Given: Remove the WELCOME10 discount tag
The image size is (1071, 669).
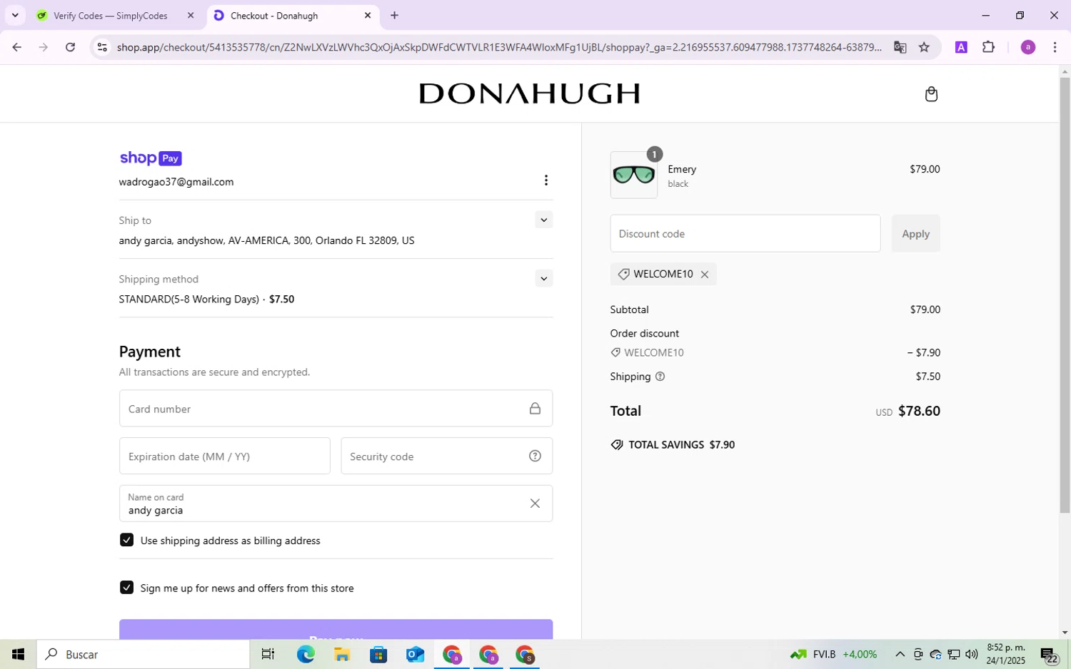Looking at the screenshot, I should pyautogui.click(x=705, y=275).
